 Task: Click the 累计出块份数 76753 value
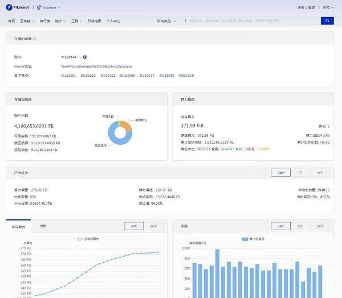324,142
